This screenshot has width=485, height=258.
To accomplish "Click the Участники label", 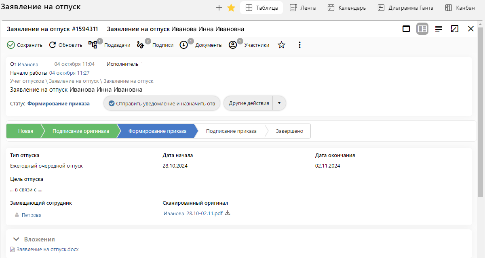I will pos(257,45).
